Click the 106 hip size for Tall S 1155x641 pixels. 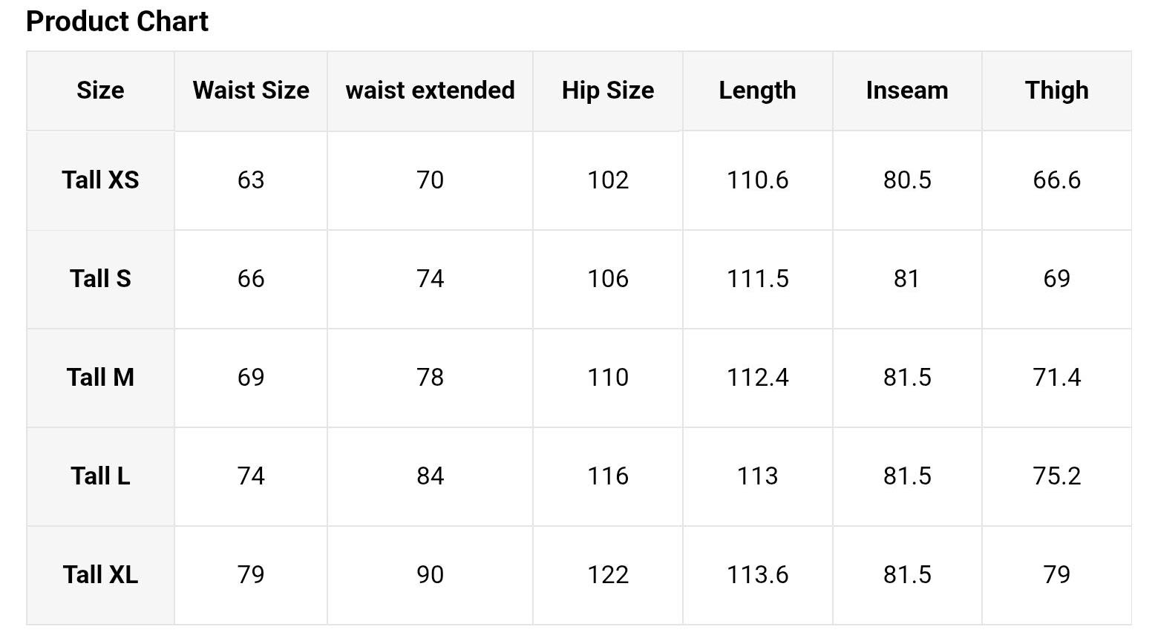pos(608,279)
